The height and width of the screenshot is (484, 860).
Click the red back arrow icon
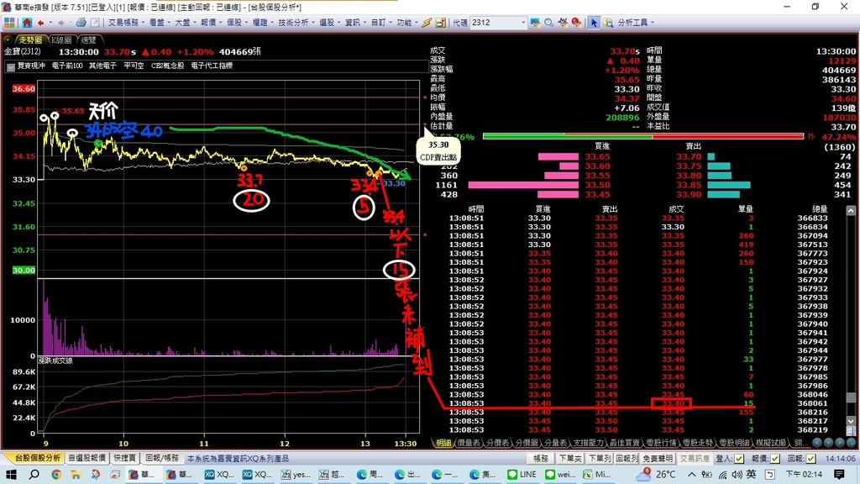click(x=42, y=23)
